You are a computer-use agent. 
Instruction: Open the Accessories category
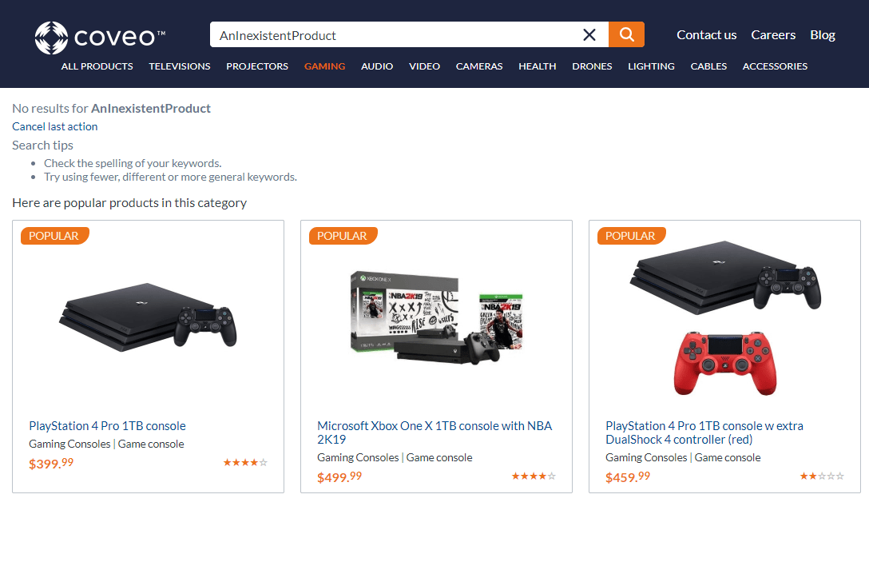pyautogui.click(x=775, y=66)
